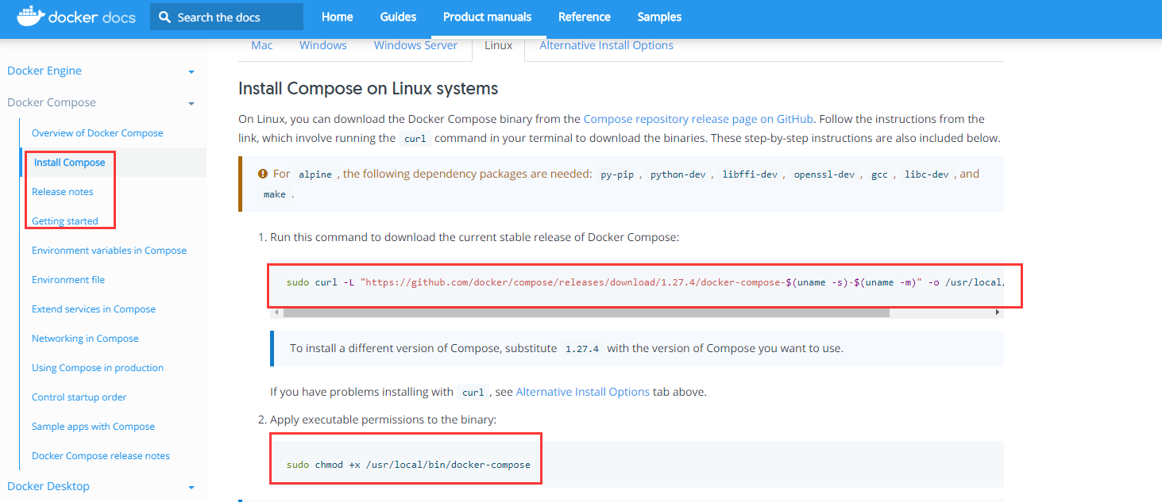Open Environment variables in Compose
This screenshot has height=502, width=1162.
click(110, 251)
